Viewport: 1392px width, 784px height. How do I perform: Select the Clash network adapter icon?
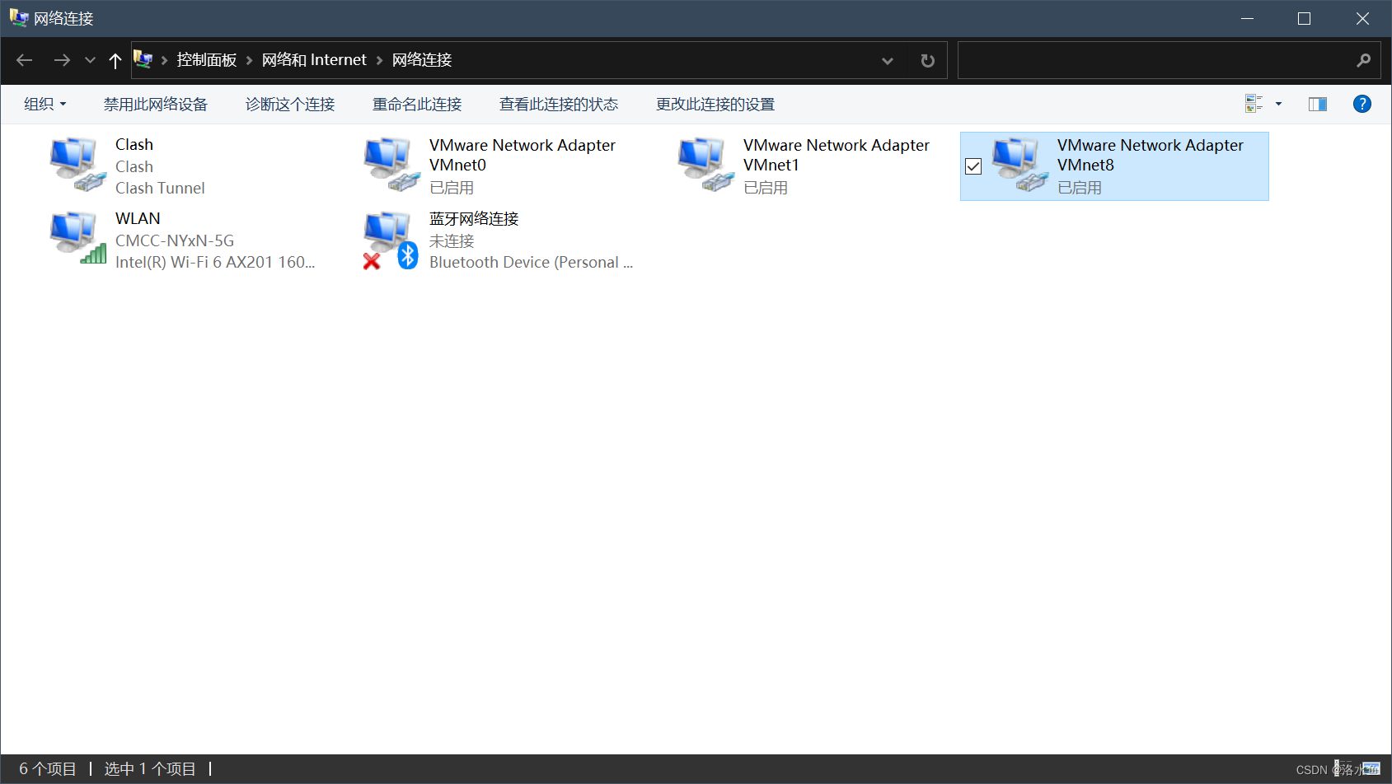78,166
